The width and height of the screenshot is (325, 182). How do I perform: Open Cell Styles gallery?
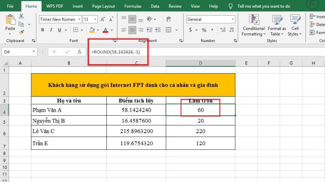pyautogui.click(x=295, y=25)
